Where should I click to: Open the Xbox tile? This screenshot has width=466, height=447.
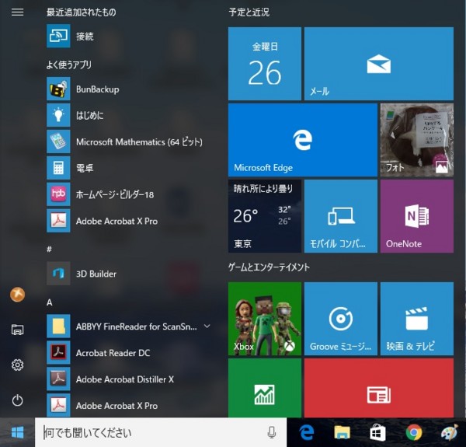pyautogui.click(x=265, y=319)
